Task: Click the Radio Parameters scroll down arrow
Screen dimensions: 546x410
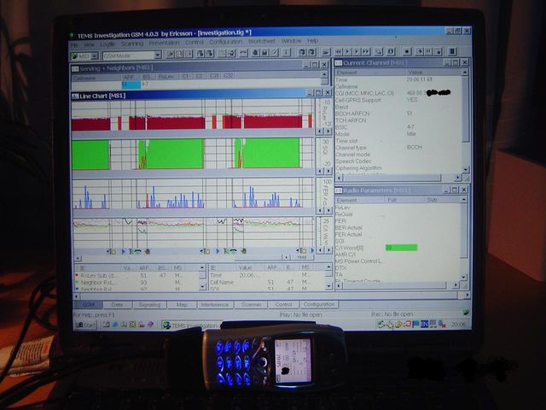Action: pyautogui.click(x=463, y=277)
